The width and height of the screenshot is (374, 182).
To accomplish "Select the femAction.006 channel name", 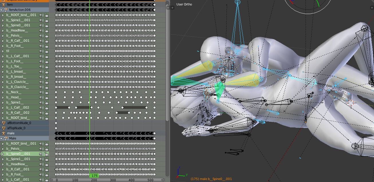I will coord(20,10).
